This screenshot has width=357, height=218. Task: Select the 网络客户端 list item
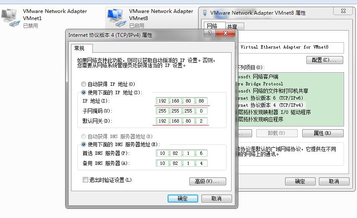coord(258,77)
